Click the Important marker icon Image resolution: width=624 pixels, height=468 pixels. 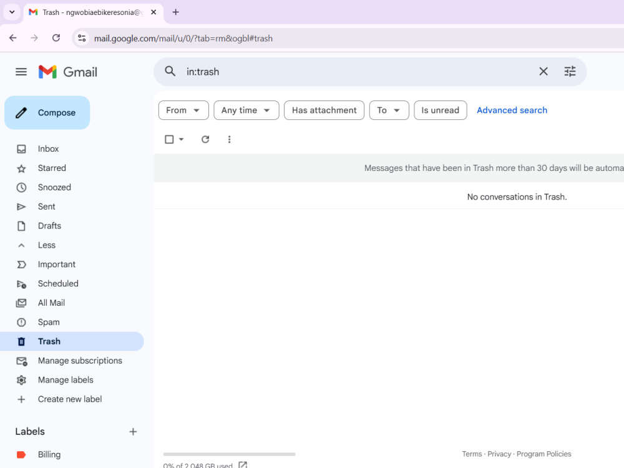point(21,265)
